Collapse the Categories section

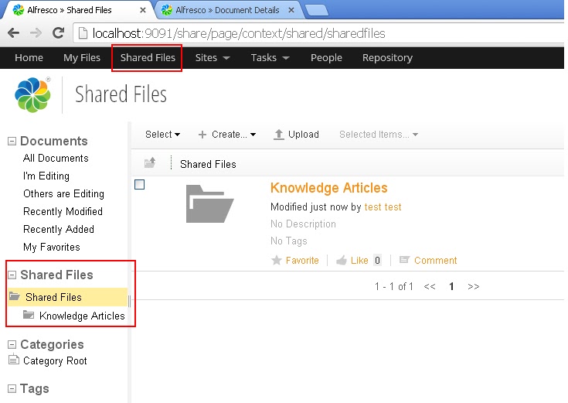coord(12,344)
